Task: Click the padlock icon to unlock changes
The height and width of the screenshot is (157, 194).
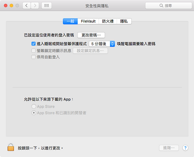Action: click(x=11, y=147)
